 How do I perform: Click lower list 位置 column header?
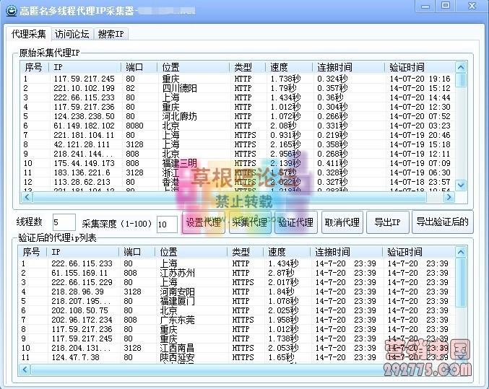(191, 252)
